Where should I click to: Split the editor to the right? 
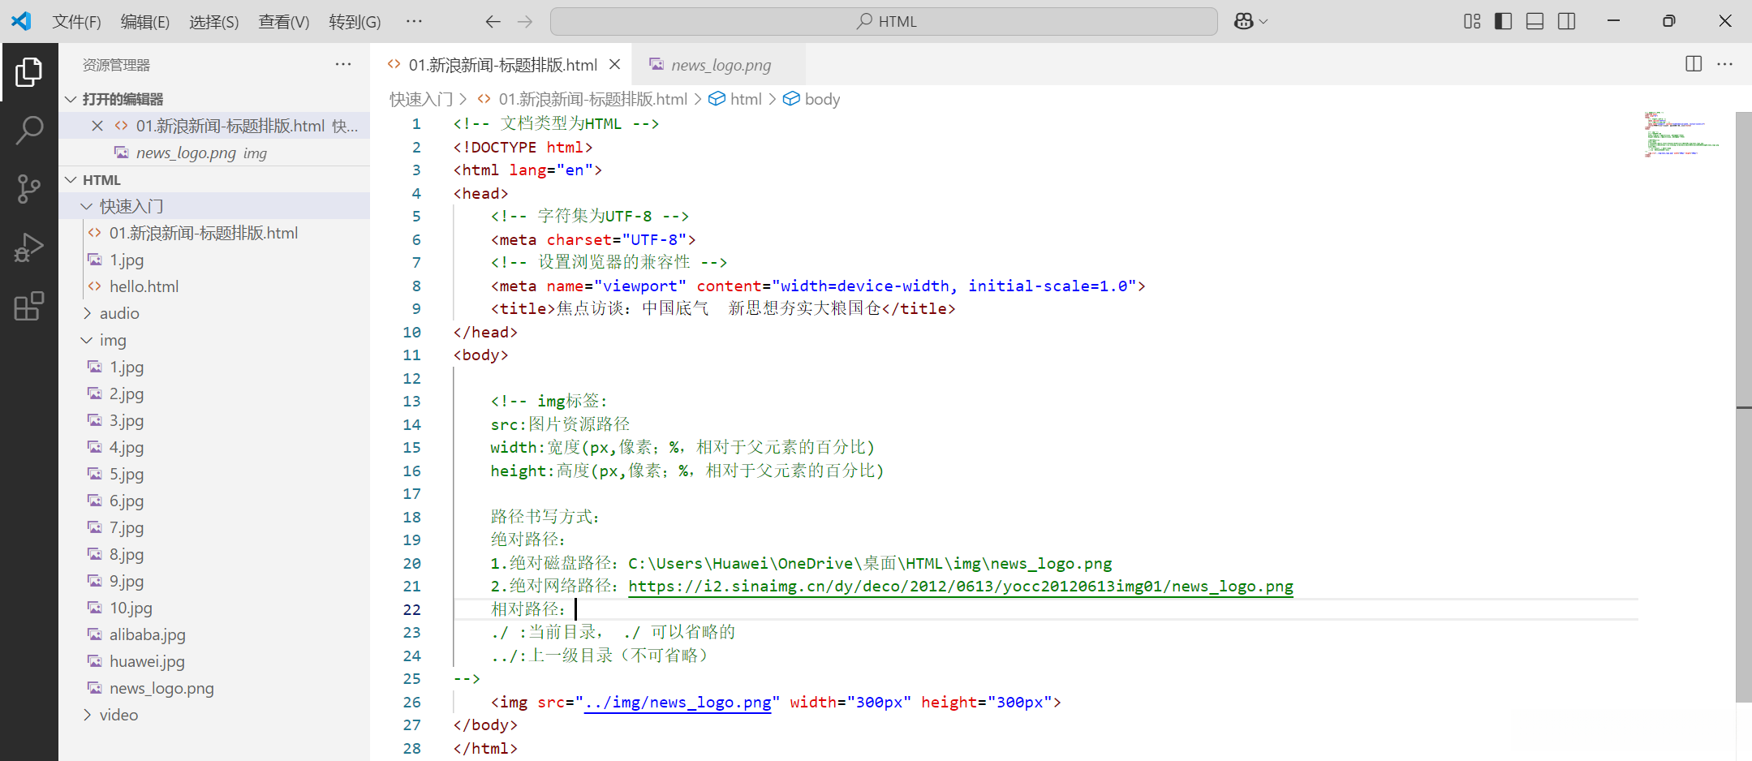coord(1694,64)
